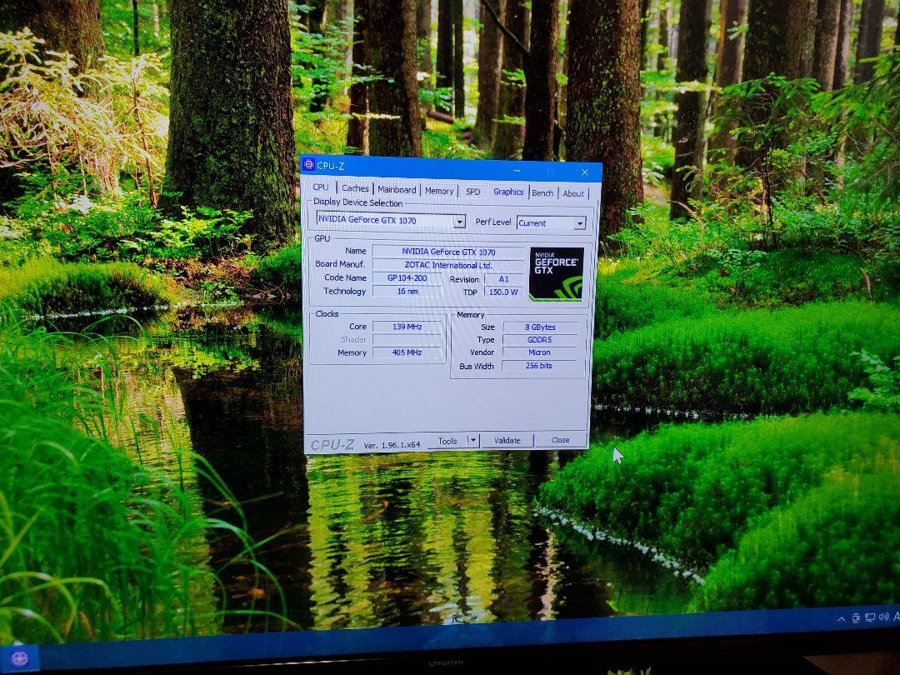This screenshot has height=675, width=900.
Task: Click the volume speaker tray icon
Action: point(883,617)
